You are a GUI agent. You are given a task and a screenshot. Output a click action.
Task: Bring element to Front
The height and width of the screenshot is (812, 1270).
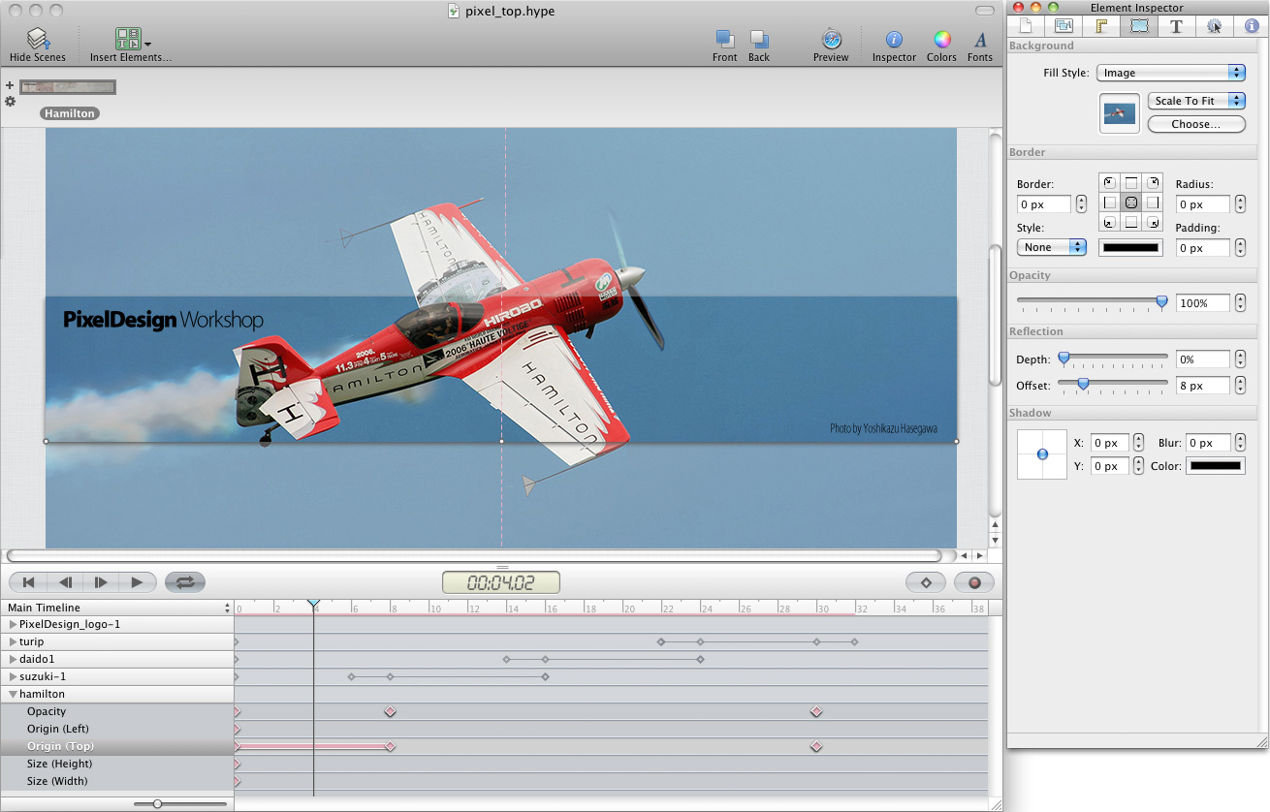point(724,45)
